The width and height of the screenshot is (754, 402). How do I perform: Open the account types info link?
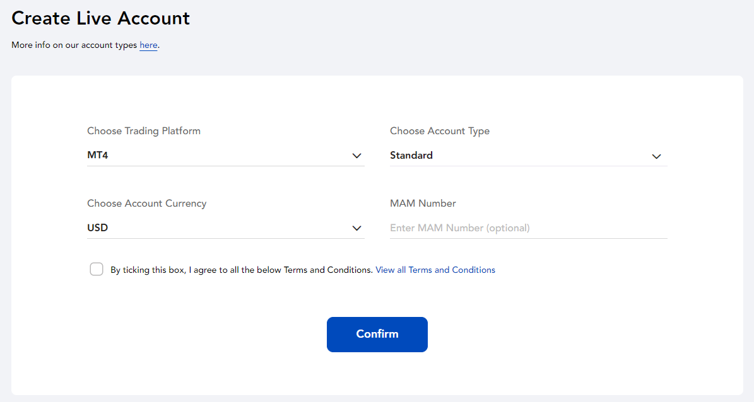click(148, 45)
